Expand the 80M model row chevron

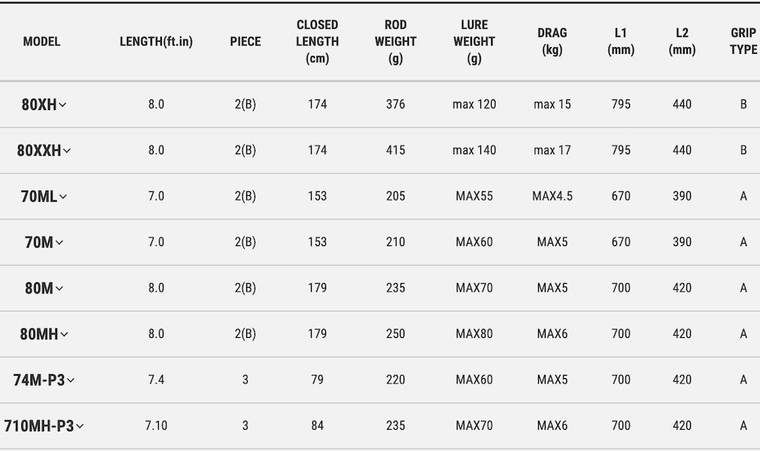[x=59, y=289]
